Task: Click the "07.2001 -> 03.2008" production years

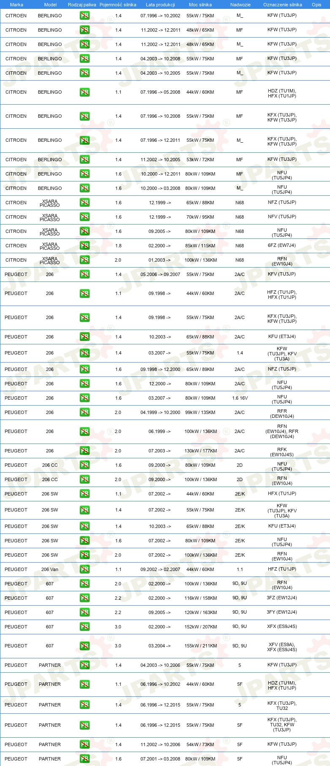Action: 160,759
